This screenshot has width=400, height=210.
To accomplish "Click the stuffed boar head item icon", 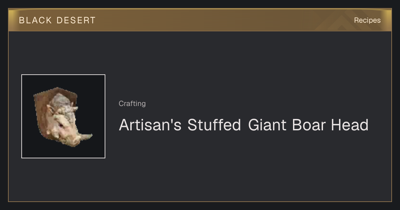I will [x=63, y=116].
